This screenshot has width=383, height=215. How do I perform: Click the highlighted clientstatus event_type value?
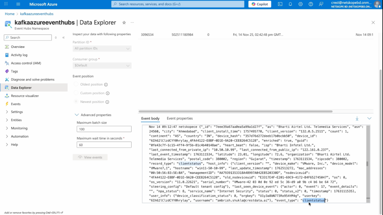(314, 200)
